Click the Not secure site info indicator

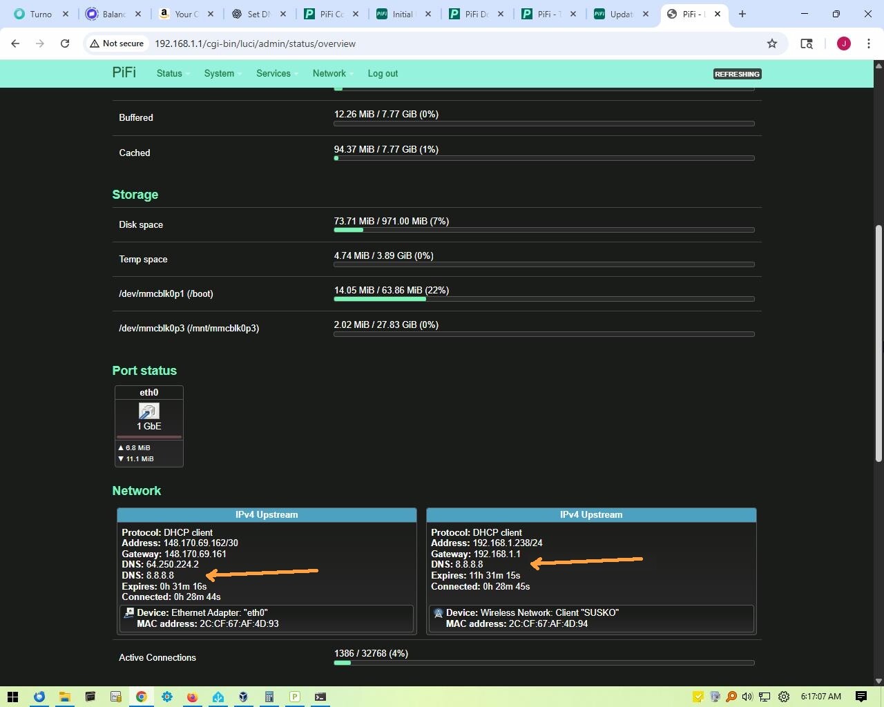[x=117, y=43]
